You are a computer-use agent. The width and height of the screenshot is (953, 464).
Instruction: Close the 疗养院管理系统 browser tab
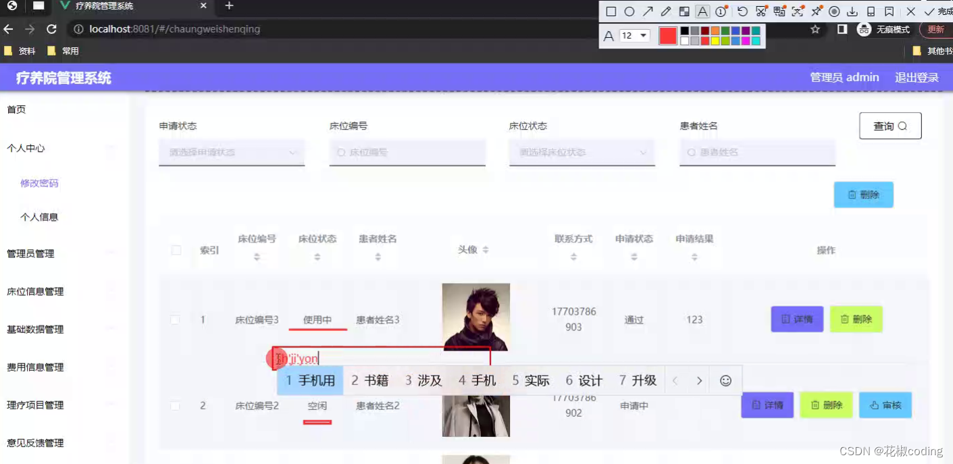pos(204,6)
